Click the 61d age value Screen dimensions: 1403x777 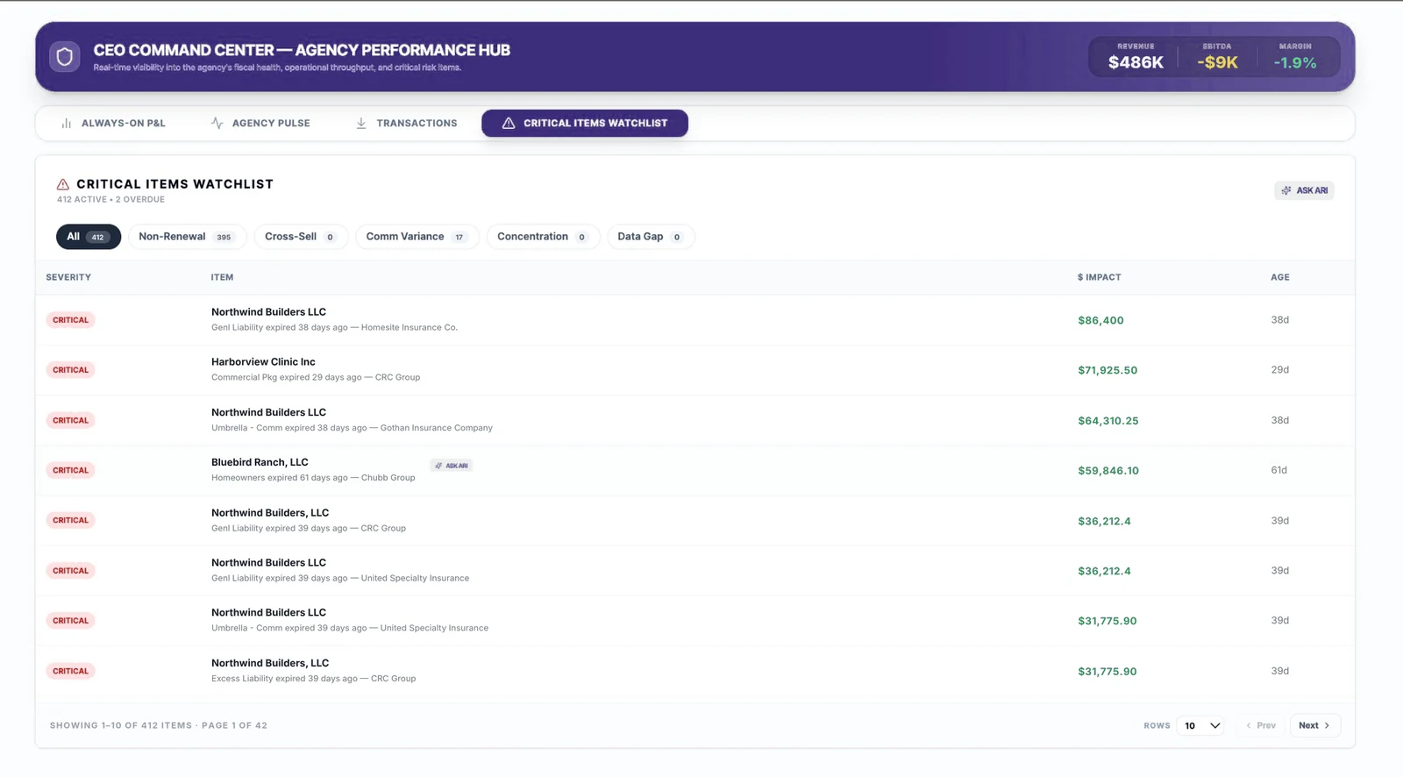(1279, 471)
